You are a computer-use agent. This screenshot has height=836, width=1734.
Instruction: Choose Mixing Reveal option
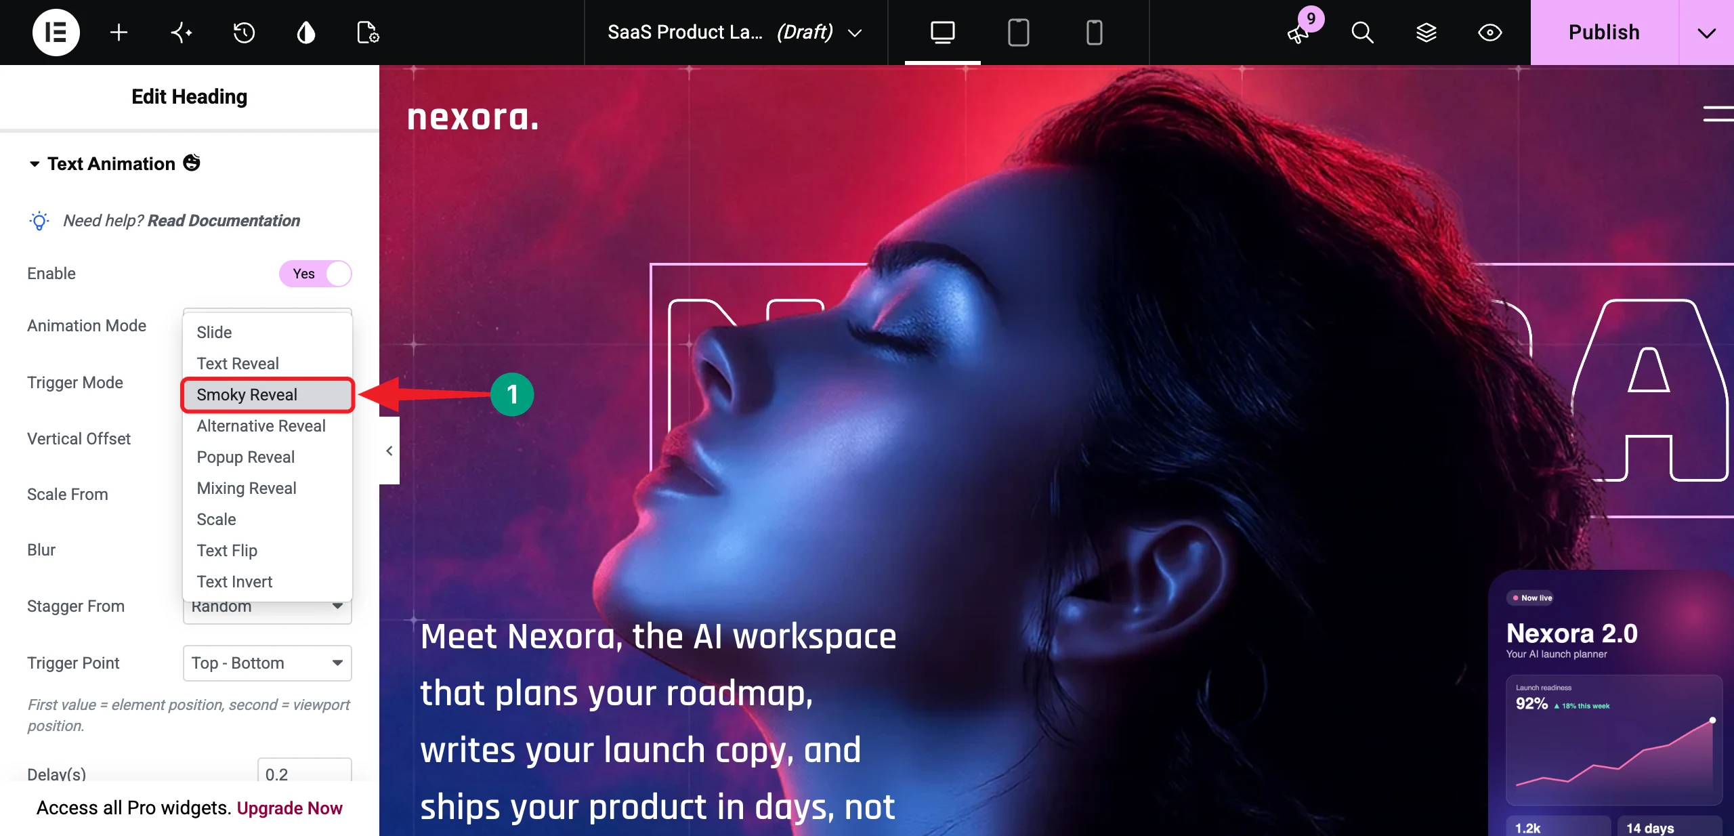pos(268,488)
